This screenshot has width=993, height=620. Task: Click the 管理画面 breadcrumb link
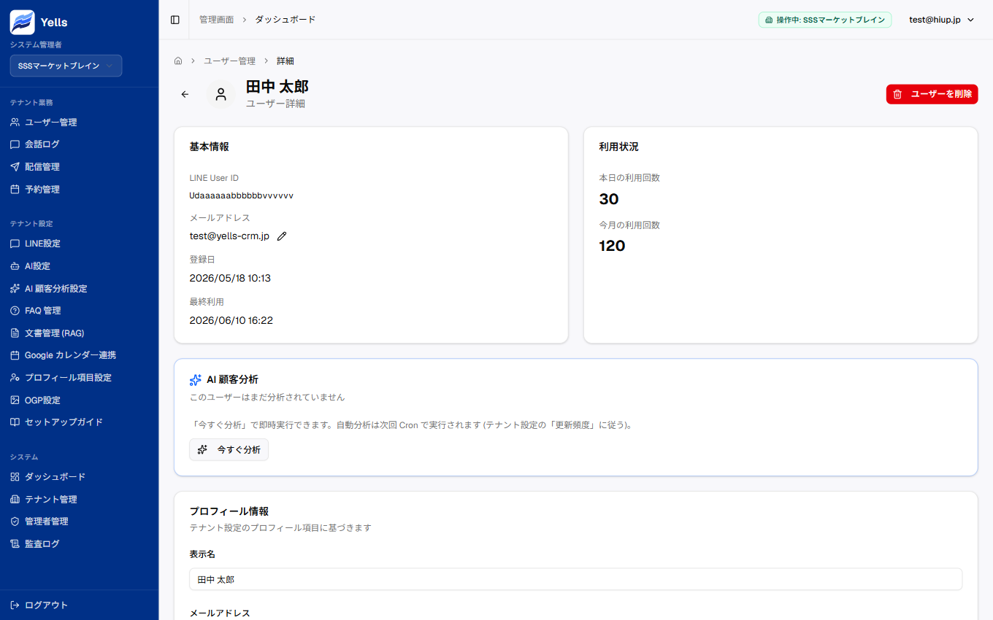[216, 20]
